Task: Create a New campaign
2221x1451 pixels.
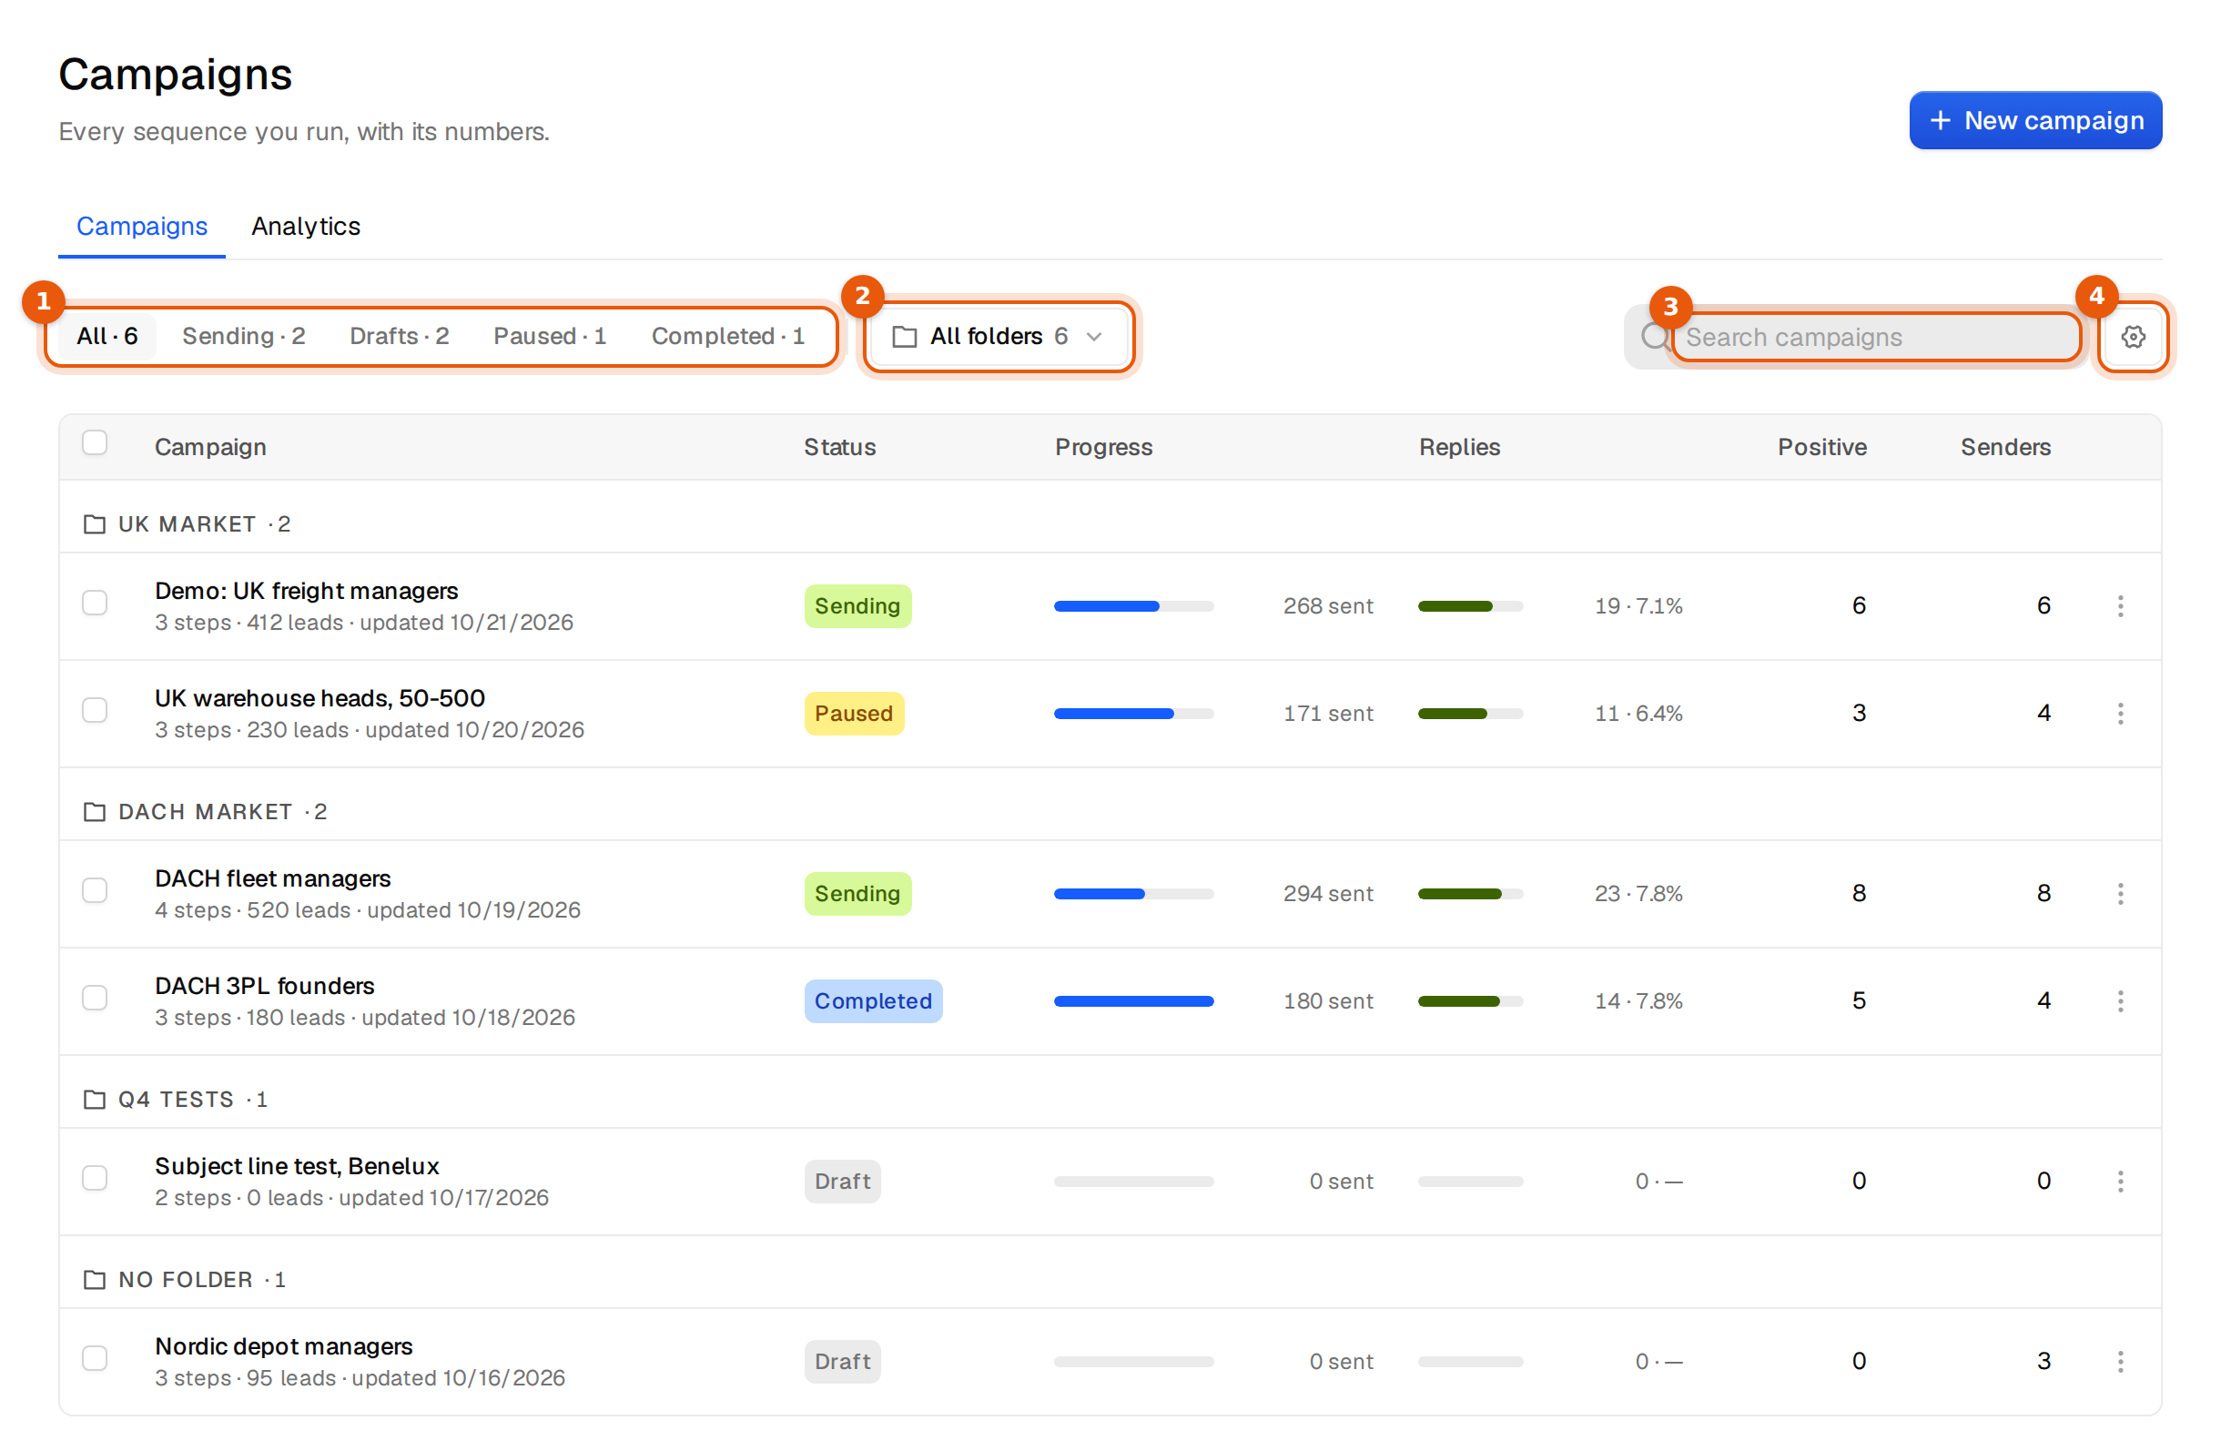Action: point(2035,120)
